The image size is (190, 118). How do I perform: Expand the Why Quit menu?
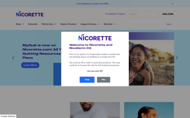(x=110, y=24)
